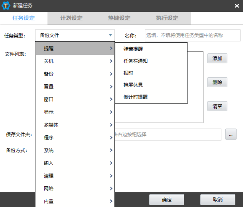Confirm with the 确定 button
The width and height of the screenshot is (243, 207).
coord(166,200)
